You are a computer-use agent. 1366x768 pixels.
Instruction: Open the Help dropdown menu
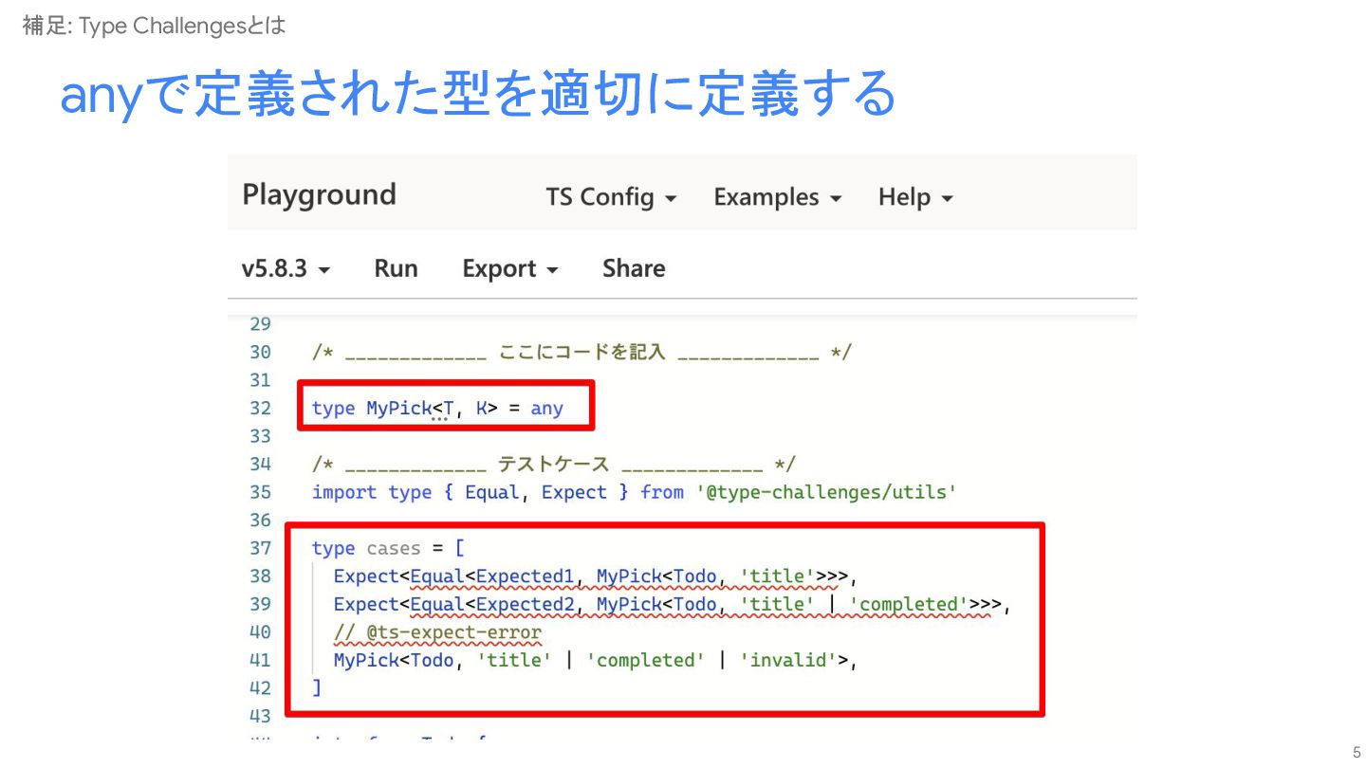(915, 197)
